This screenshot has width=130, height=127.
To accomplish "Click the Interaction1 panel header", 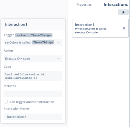I will click(33, 24).
